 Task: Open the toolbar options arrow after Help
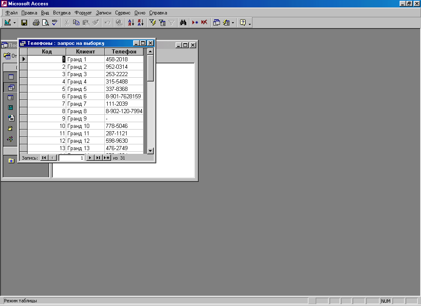[250, 23]
